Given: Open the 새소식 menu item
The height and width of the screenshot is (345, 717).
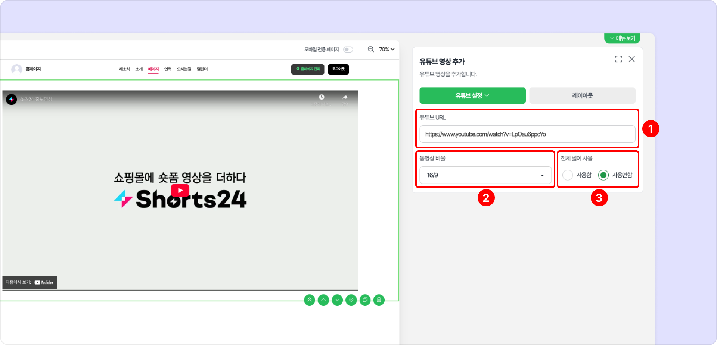Looking at the screenshot, I should pyautogui.click(x=124, y=69).
